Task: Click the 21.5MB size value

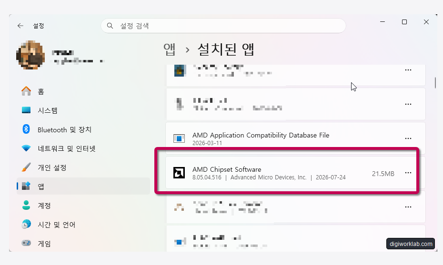Action: (x=383, y=174)
